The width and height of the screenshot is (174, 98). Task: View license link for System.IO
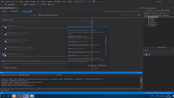tap(74, 50)
